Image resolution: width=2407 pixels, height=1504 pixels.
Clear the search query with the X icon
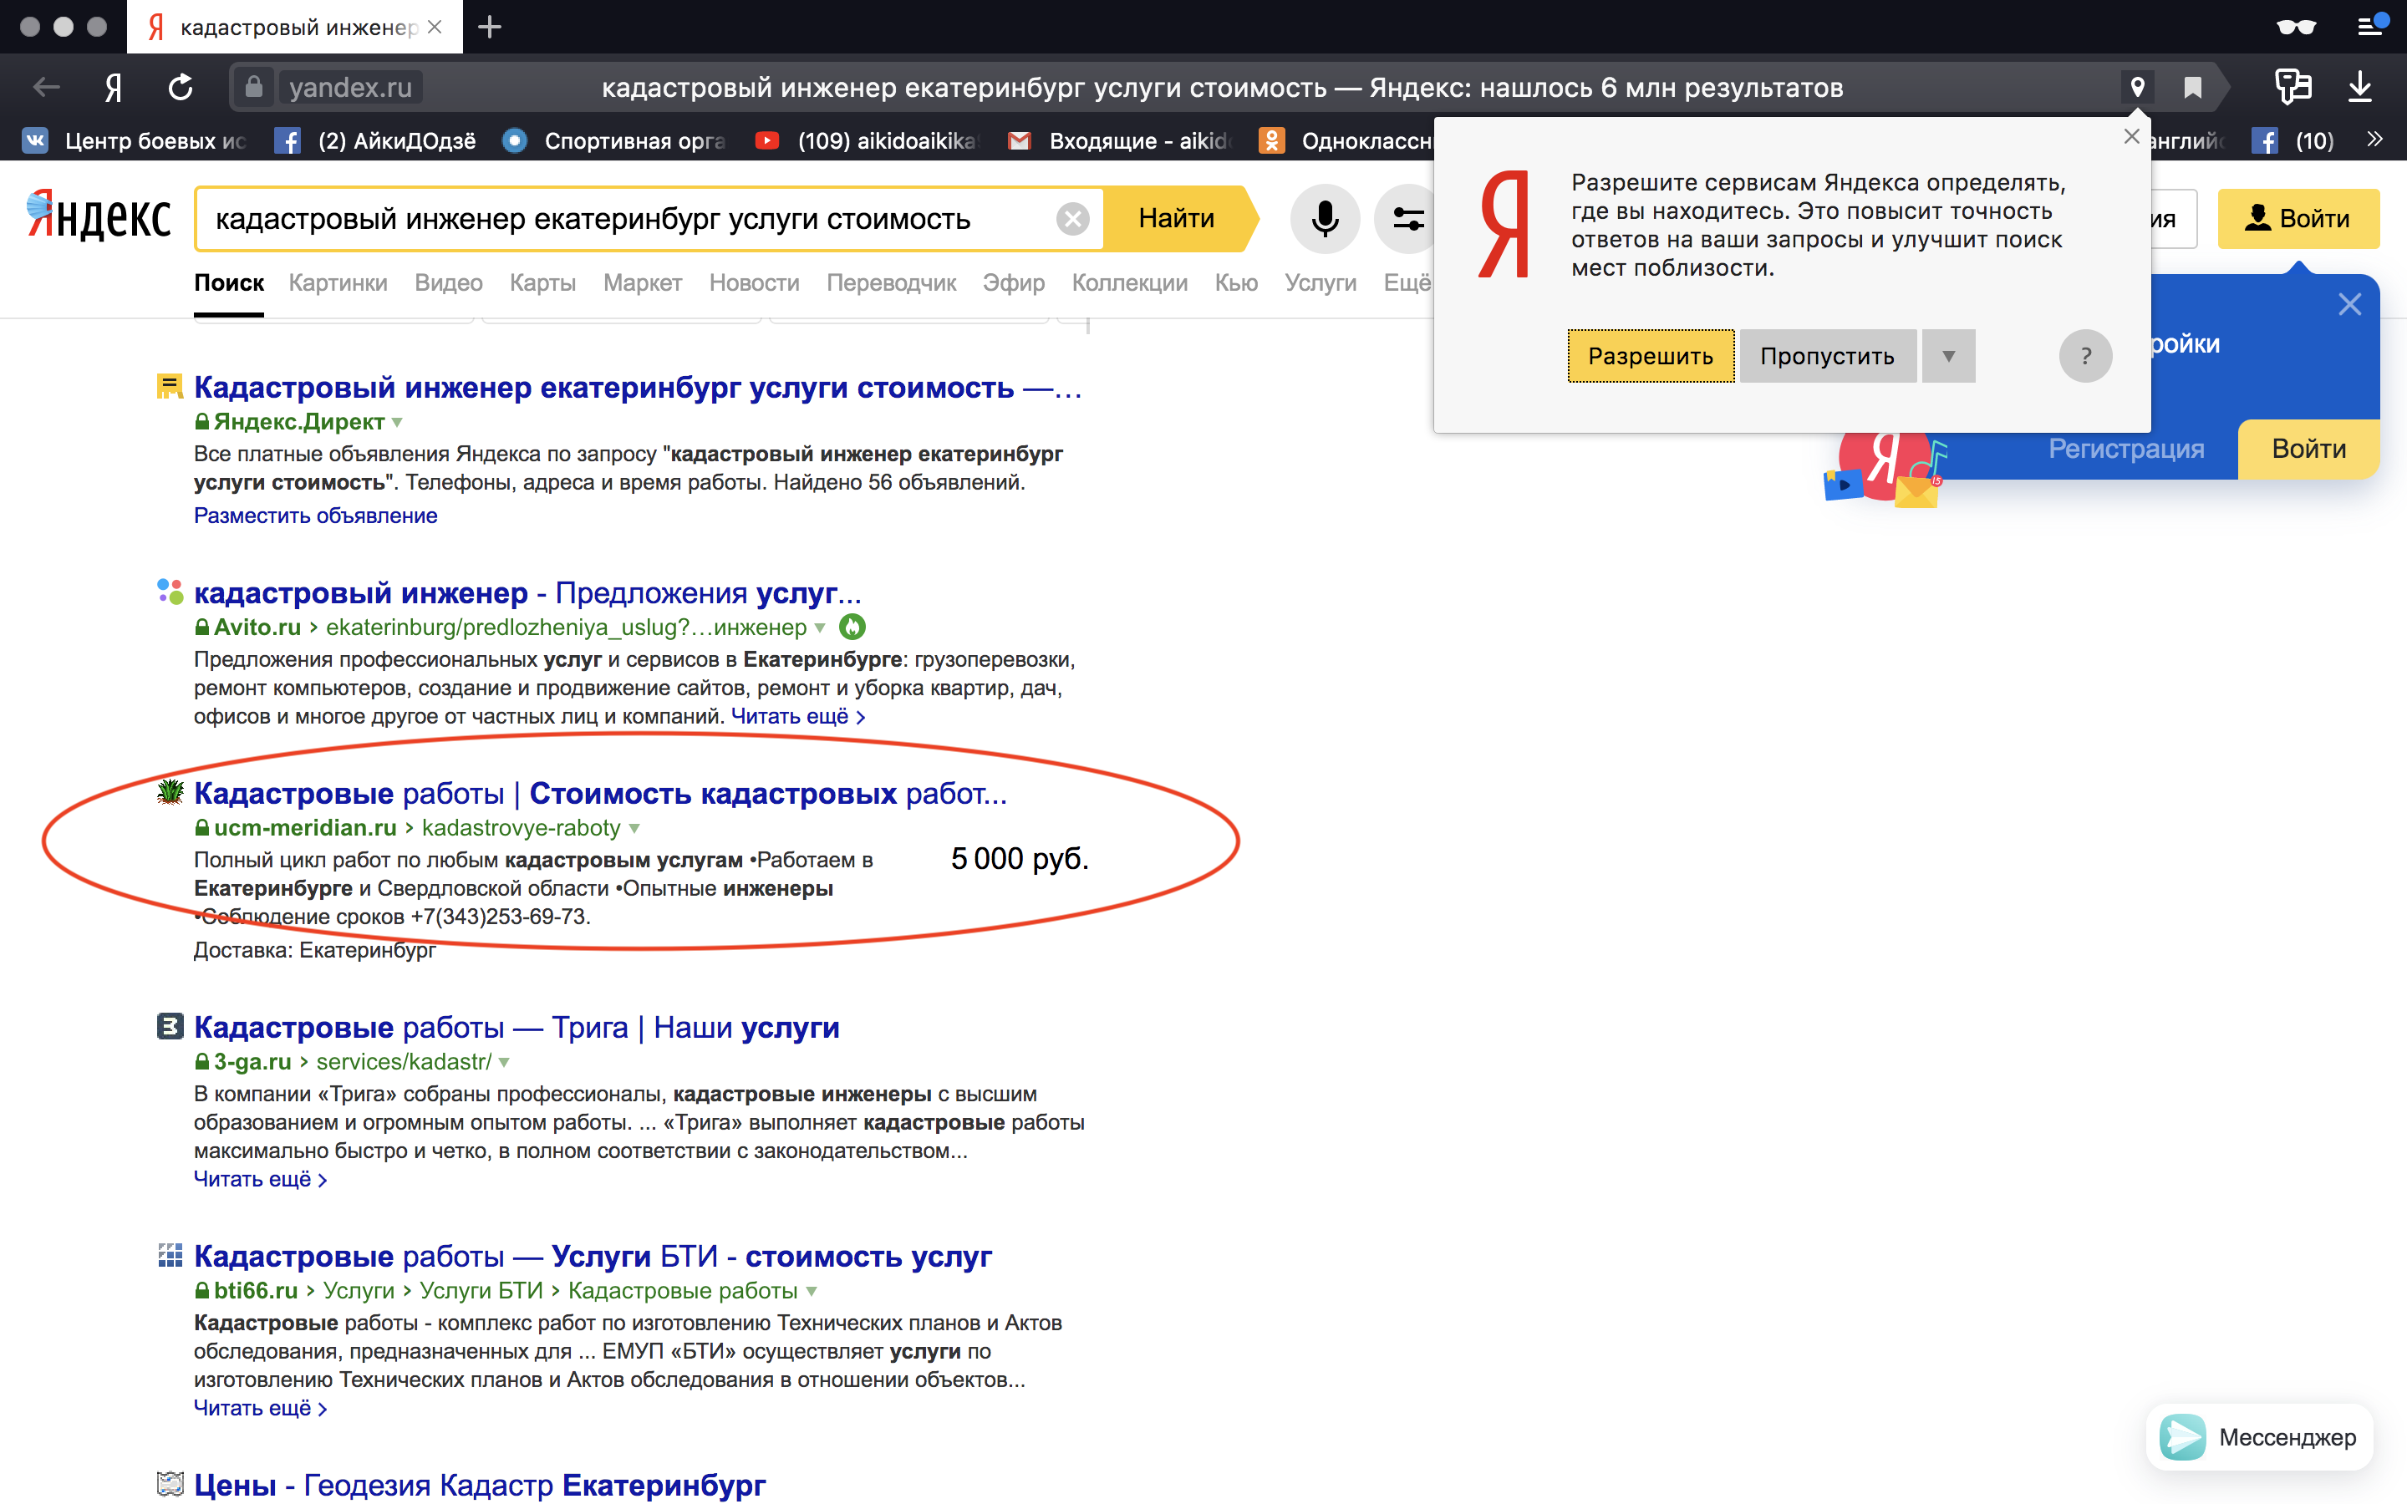click(1072, 219)
